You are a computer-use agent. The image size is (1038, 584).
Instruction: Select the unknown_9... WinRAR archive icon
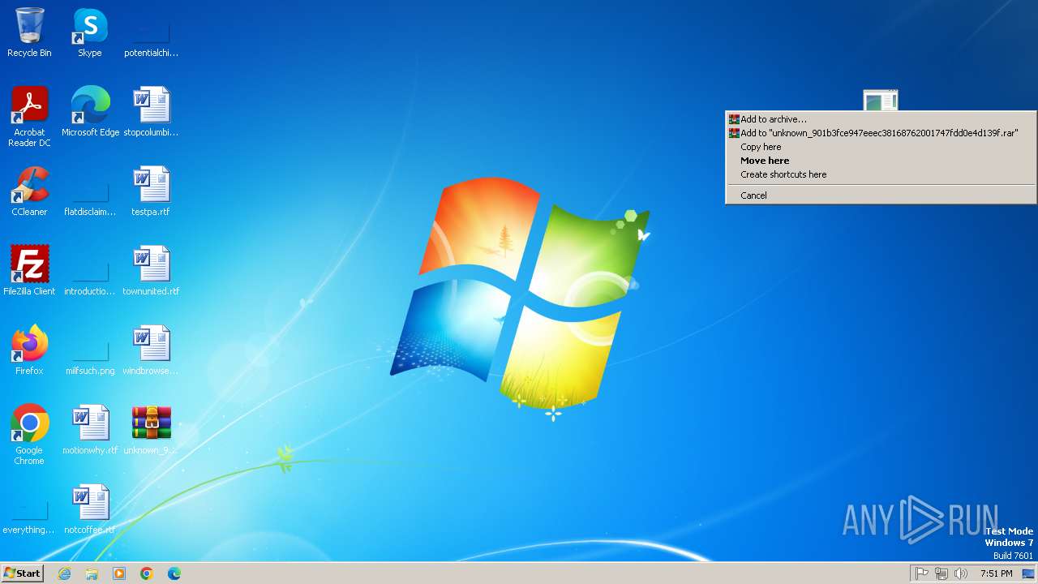click(x=151, y=430)
